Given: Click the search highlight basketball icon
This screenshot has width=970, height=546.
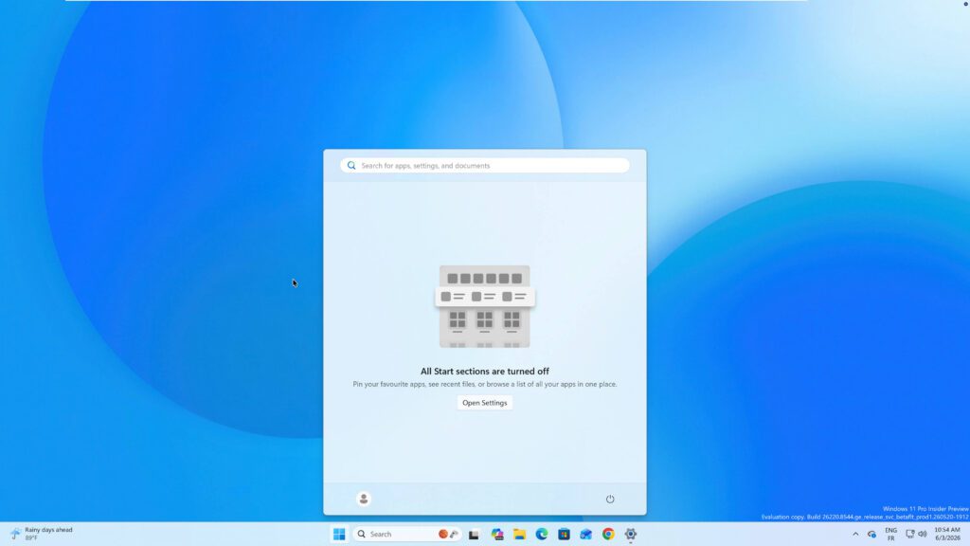Looking at the screenshot, I should coord(443,534).
